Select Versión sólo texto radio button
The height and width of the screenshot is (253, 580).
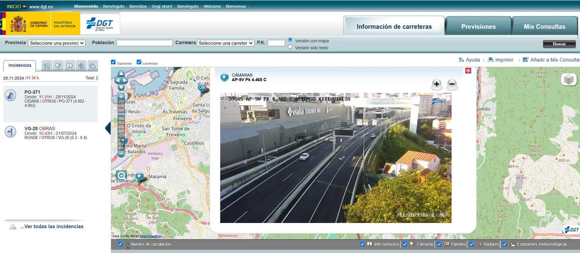(x=290, y=47)
